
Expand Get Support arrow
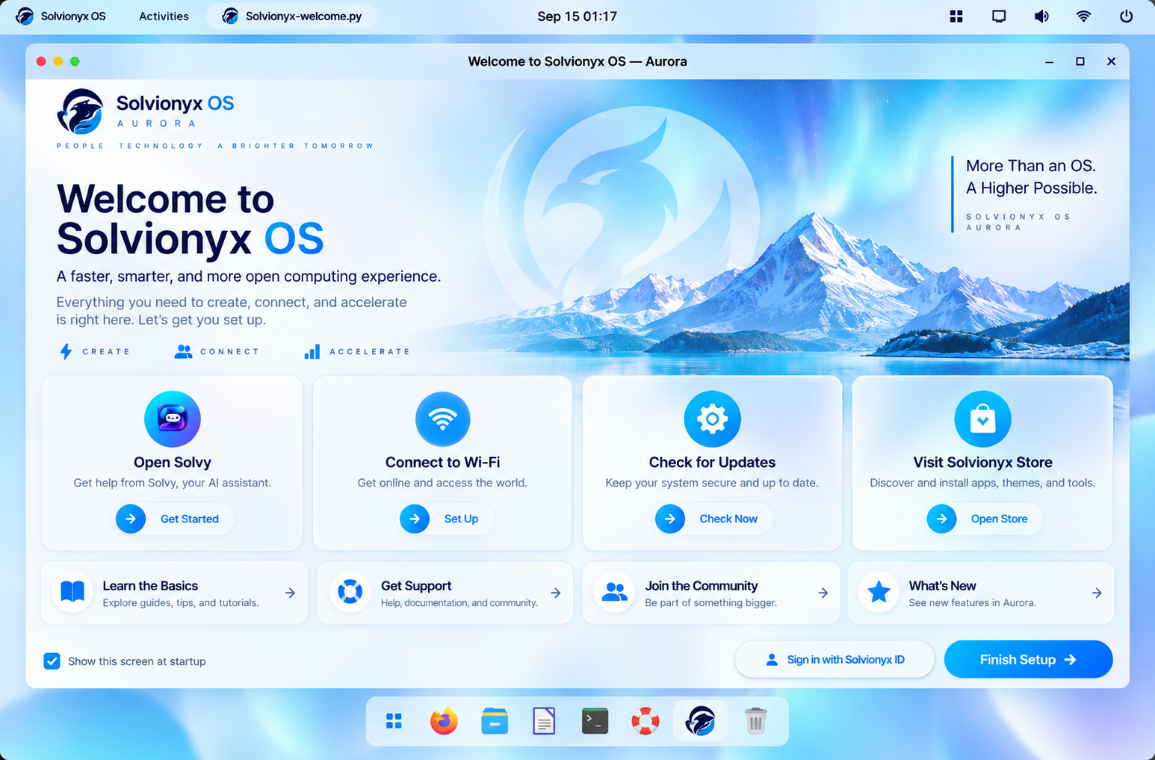point(556,593)
